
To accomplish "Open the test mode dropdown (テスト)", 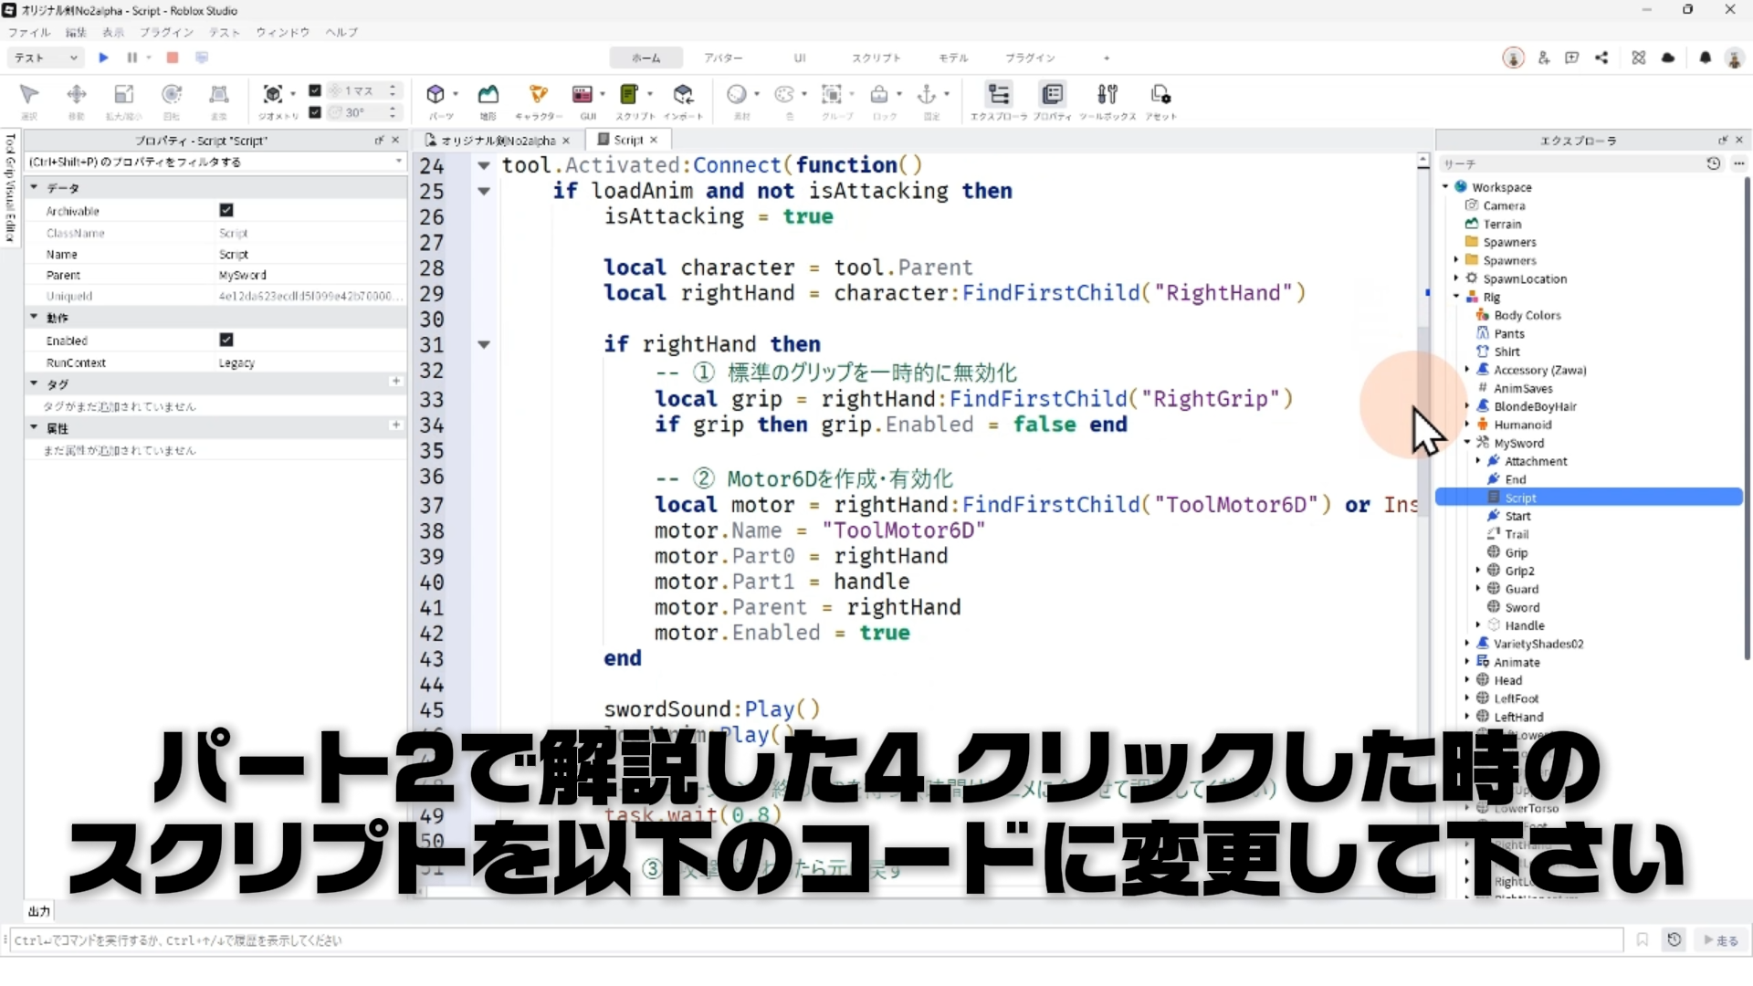I will (46, 58).
